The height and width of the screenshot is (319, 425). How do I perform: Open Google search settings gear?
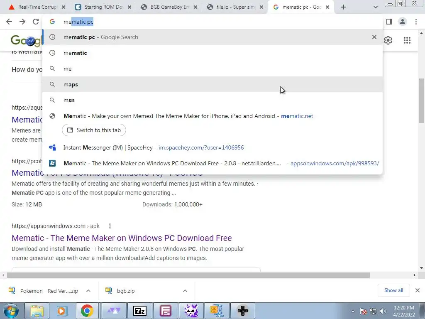click(388, 40)
